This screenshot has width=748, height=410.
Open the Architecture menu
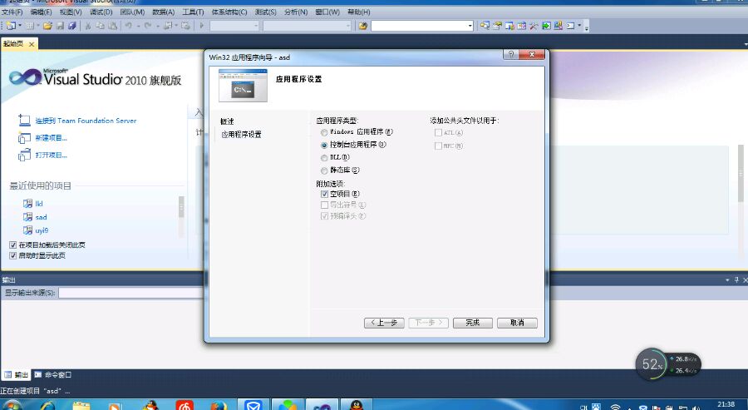coord(229,12)
